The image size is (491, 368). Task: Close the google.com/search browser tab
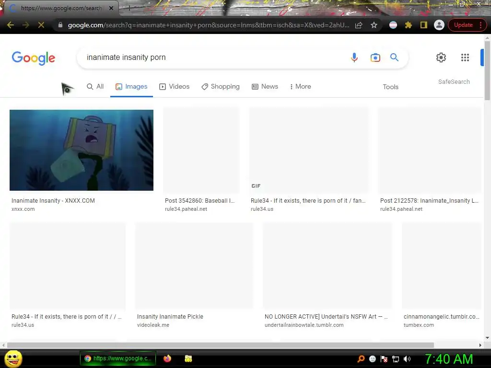(x=111, y=8)
